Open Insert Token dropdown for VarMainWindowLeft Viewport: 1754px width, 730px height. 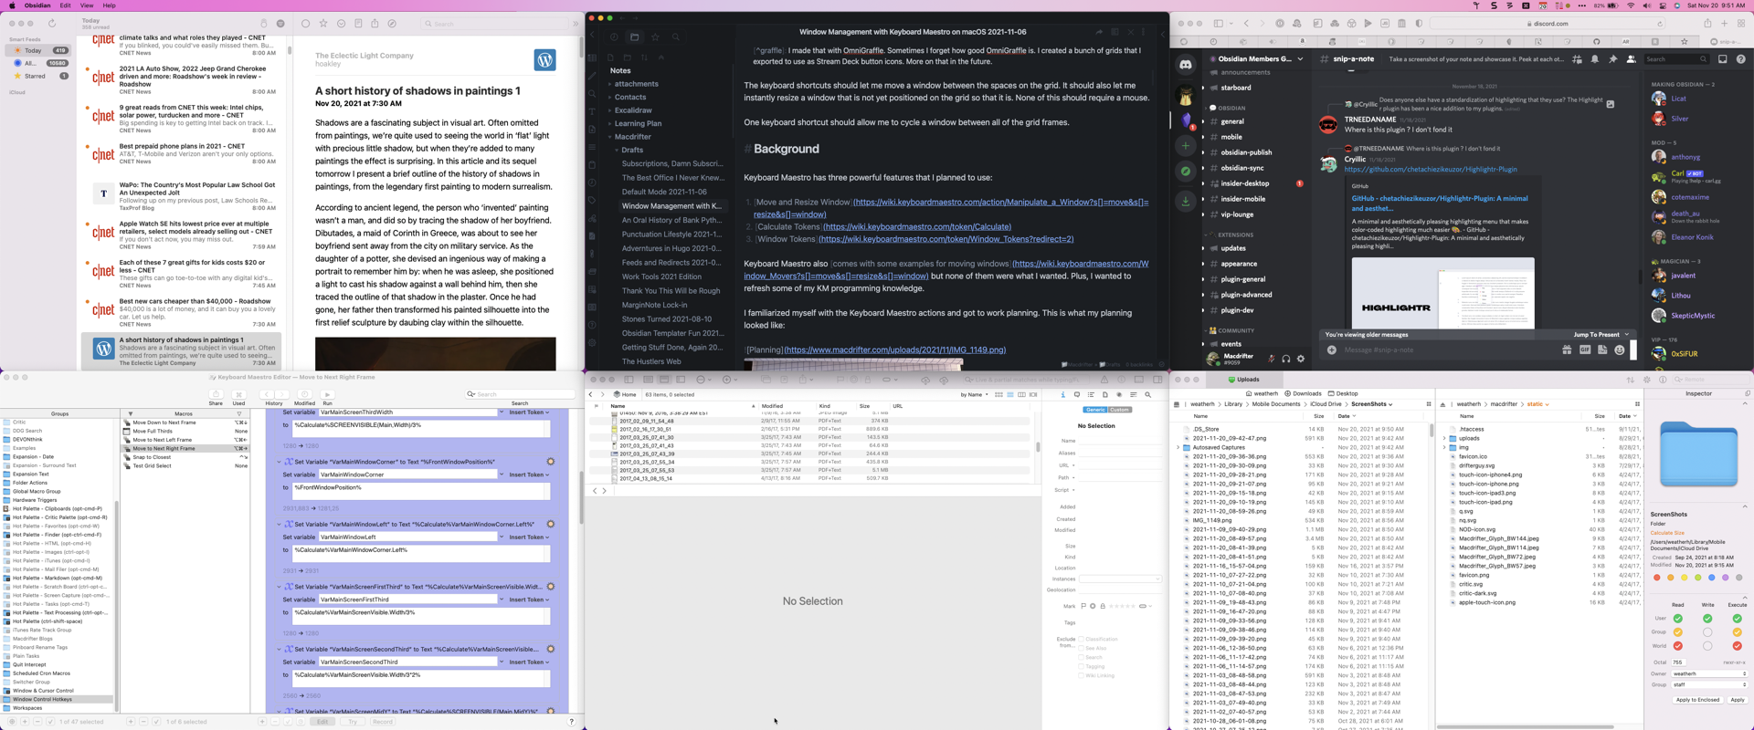point(529,537)
